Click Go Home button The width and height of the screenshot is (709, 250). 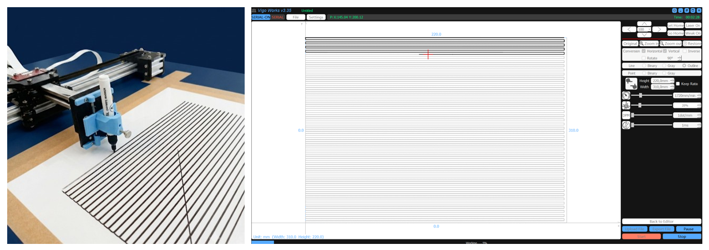676,33
